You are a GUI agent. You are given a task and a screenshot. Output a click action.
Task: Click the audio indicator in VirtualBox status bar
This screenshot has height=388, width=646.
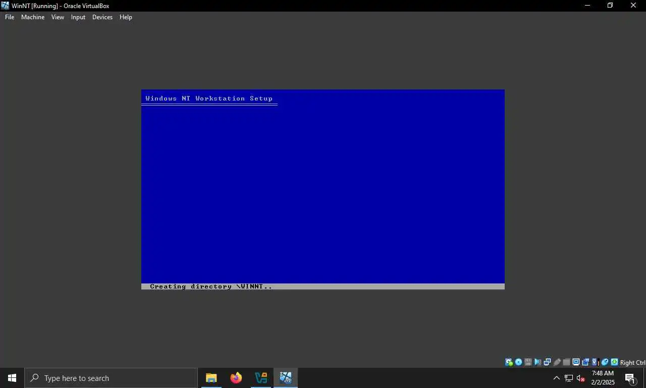coord(537,362)
